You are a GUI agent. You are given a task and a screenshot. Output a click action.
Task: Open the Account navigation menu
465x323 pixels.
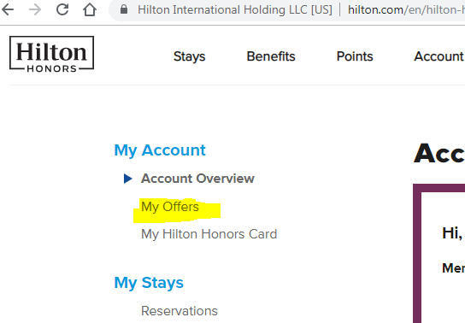point(439,56)
